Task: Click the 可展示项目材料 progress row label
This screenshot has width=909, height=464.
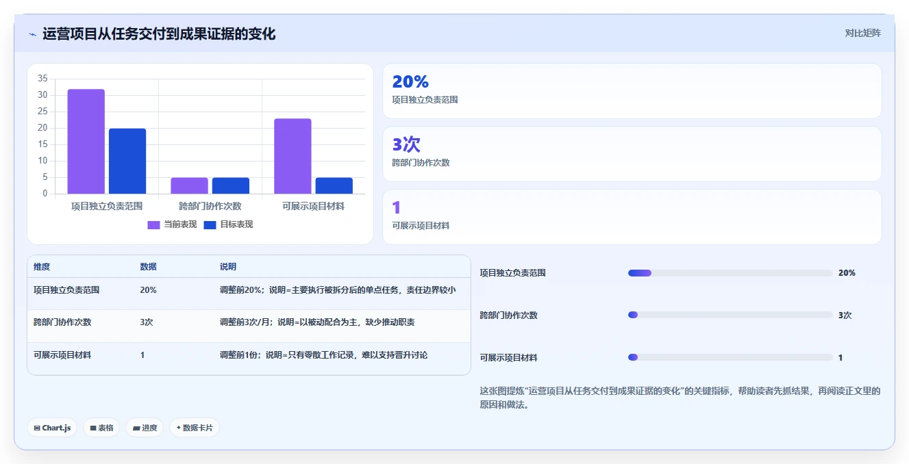Action: point(509,358)
